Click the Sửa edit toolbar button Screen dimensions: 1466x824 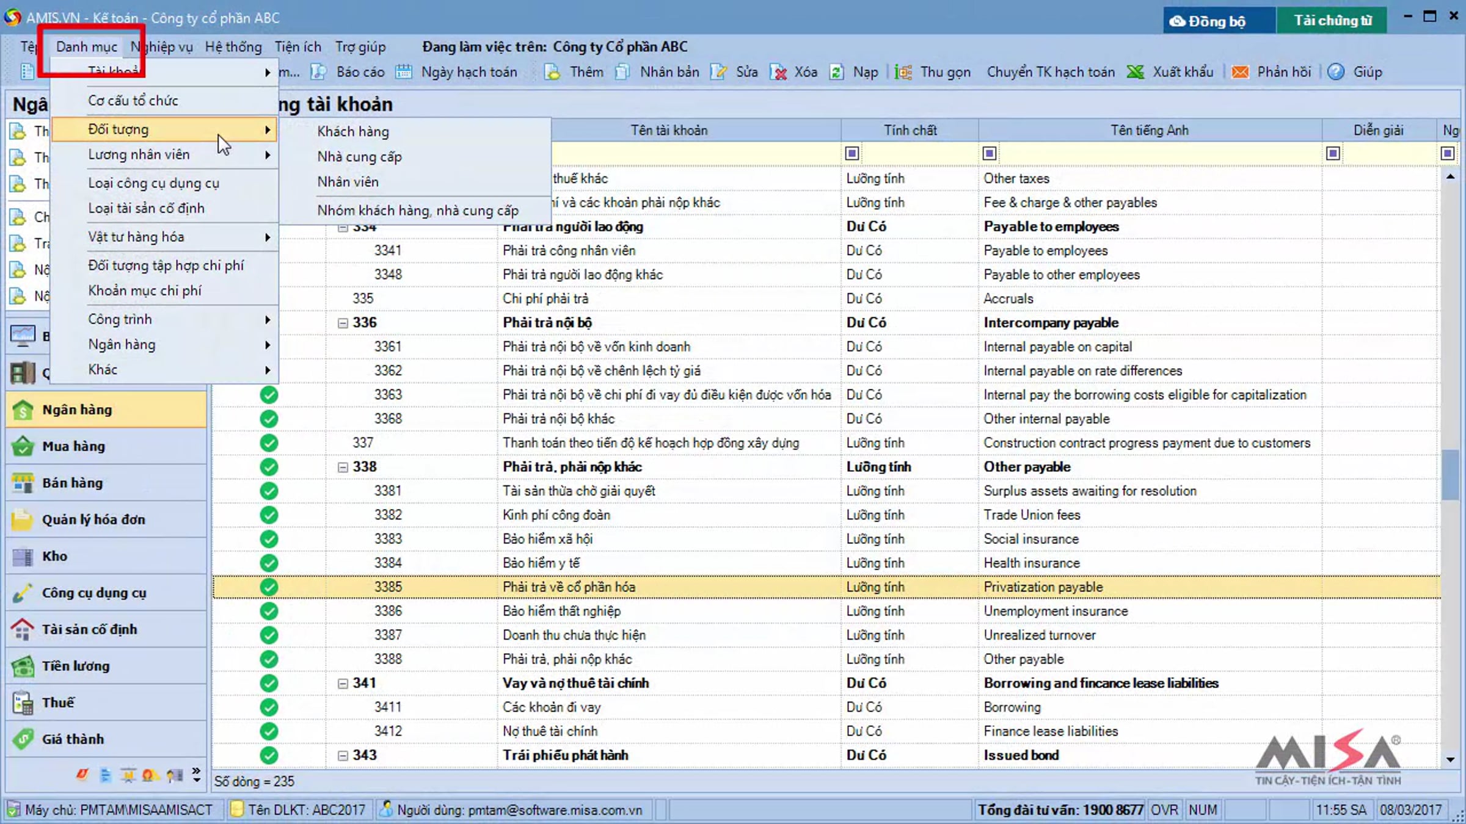[x=734, y=72]
